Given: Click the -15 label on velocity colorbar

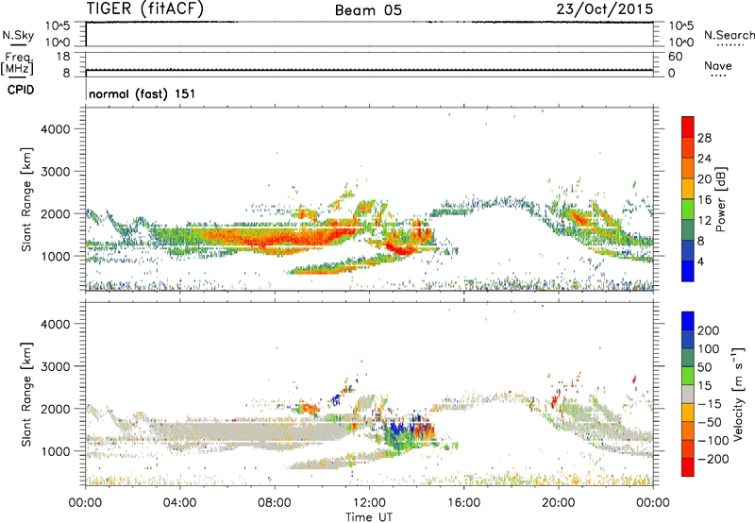Looking at the screenshot, I should [710, 404].
